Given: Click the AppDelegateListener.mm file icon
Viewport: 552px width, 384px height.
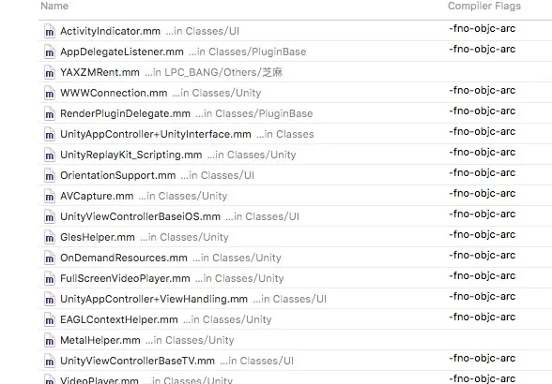Looking at the screenshot, I should [x=50, y=52].
